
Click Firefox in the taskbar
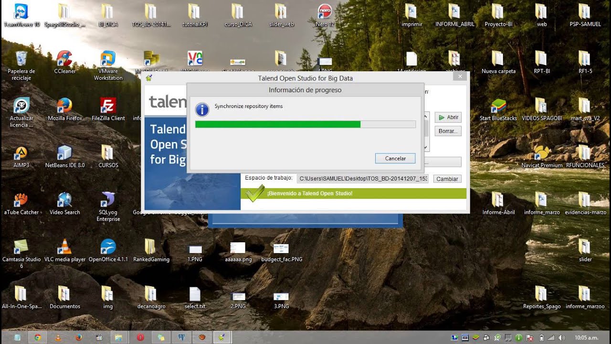tap(78, 337)
